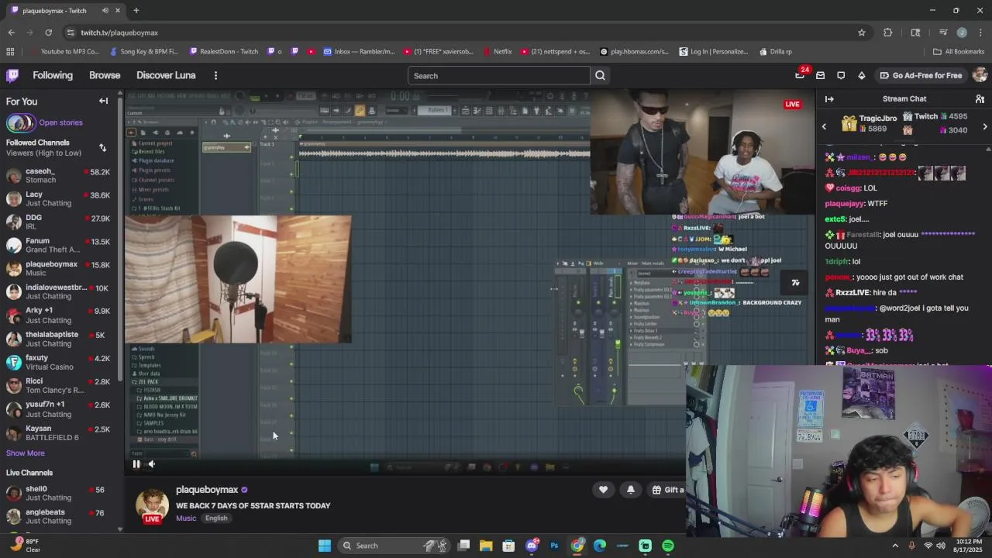Viewport: 992px width, 558px height.
Task: Open Discover Luna tab
Action: coord(166,75)
